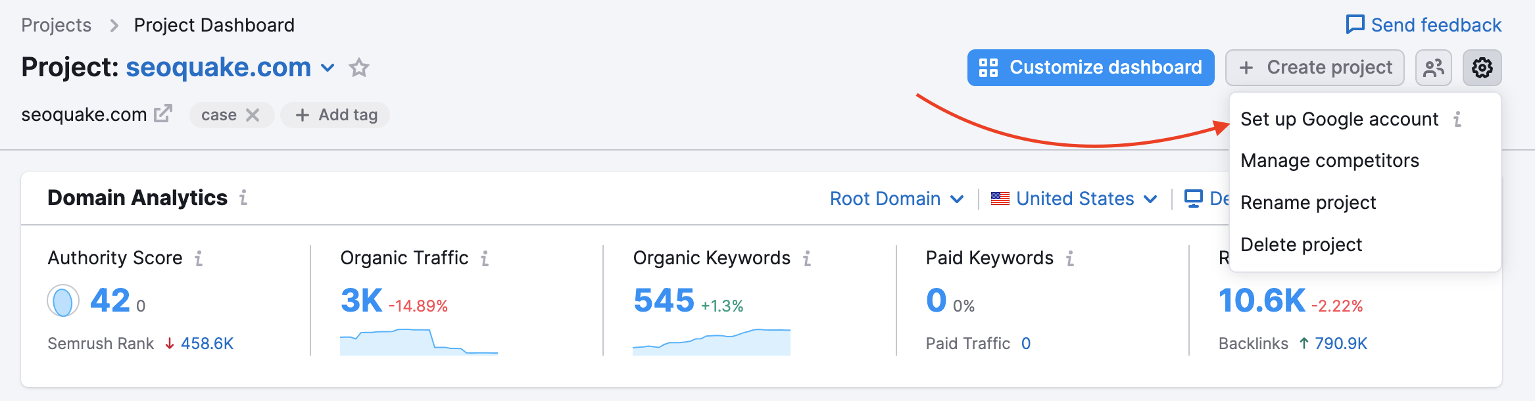Viewport: 1535px width, 401px height.
Task: Show info for Domain Analytics heading
Action: [243, 198]
